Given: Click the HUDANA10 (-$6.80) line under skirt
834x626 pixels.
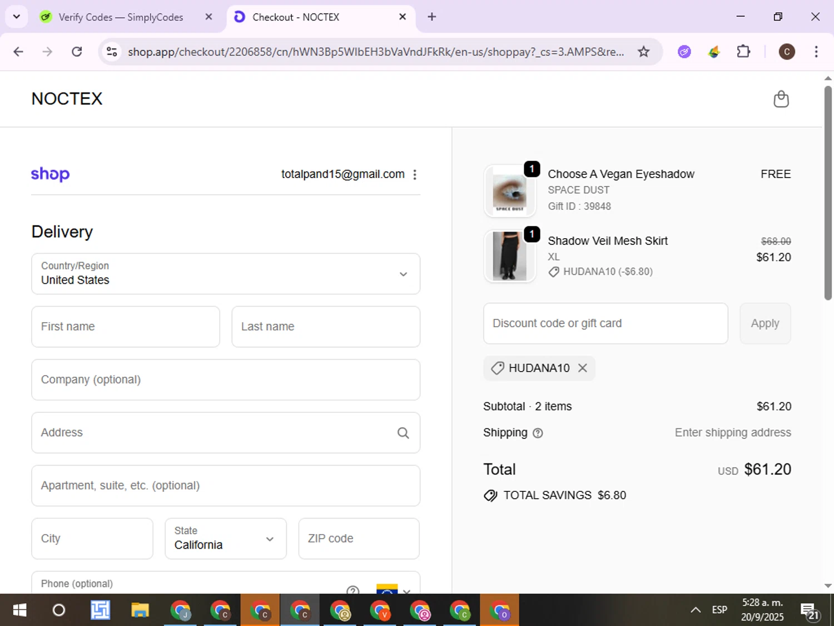Looking at the screenshot, I should coord(601,272).
